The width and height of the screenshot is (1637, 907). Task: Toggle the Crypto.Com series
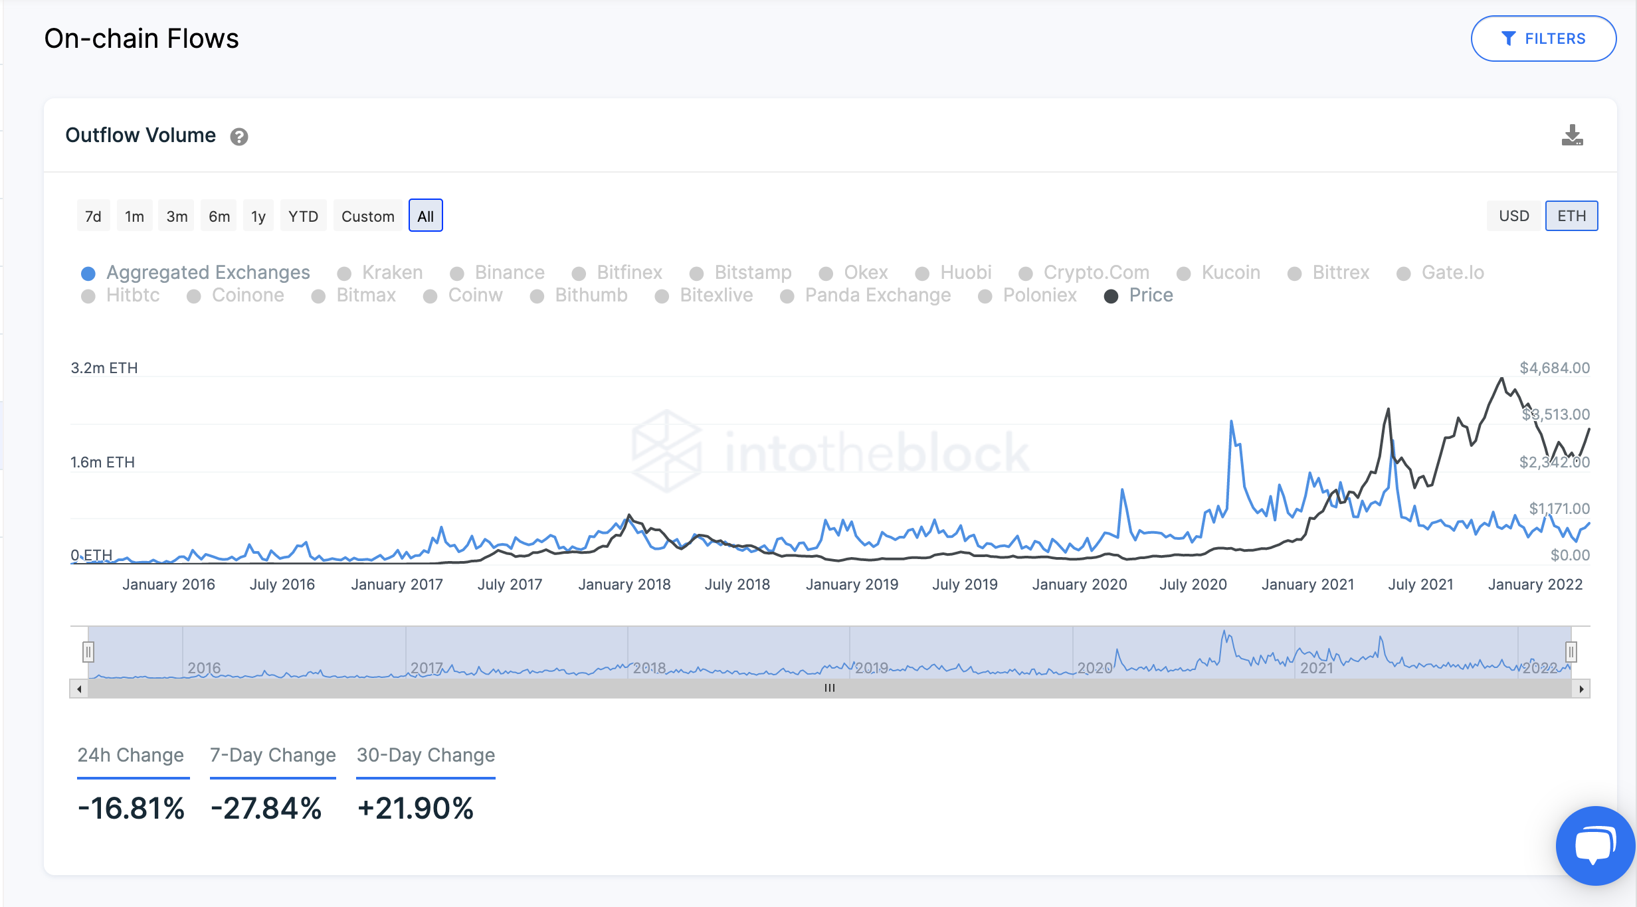click(x=1084, y=272)
